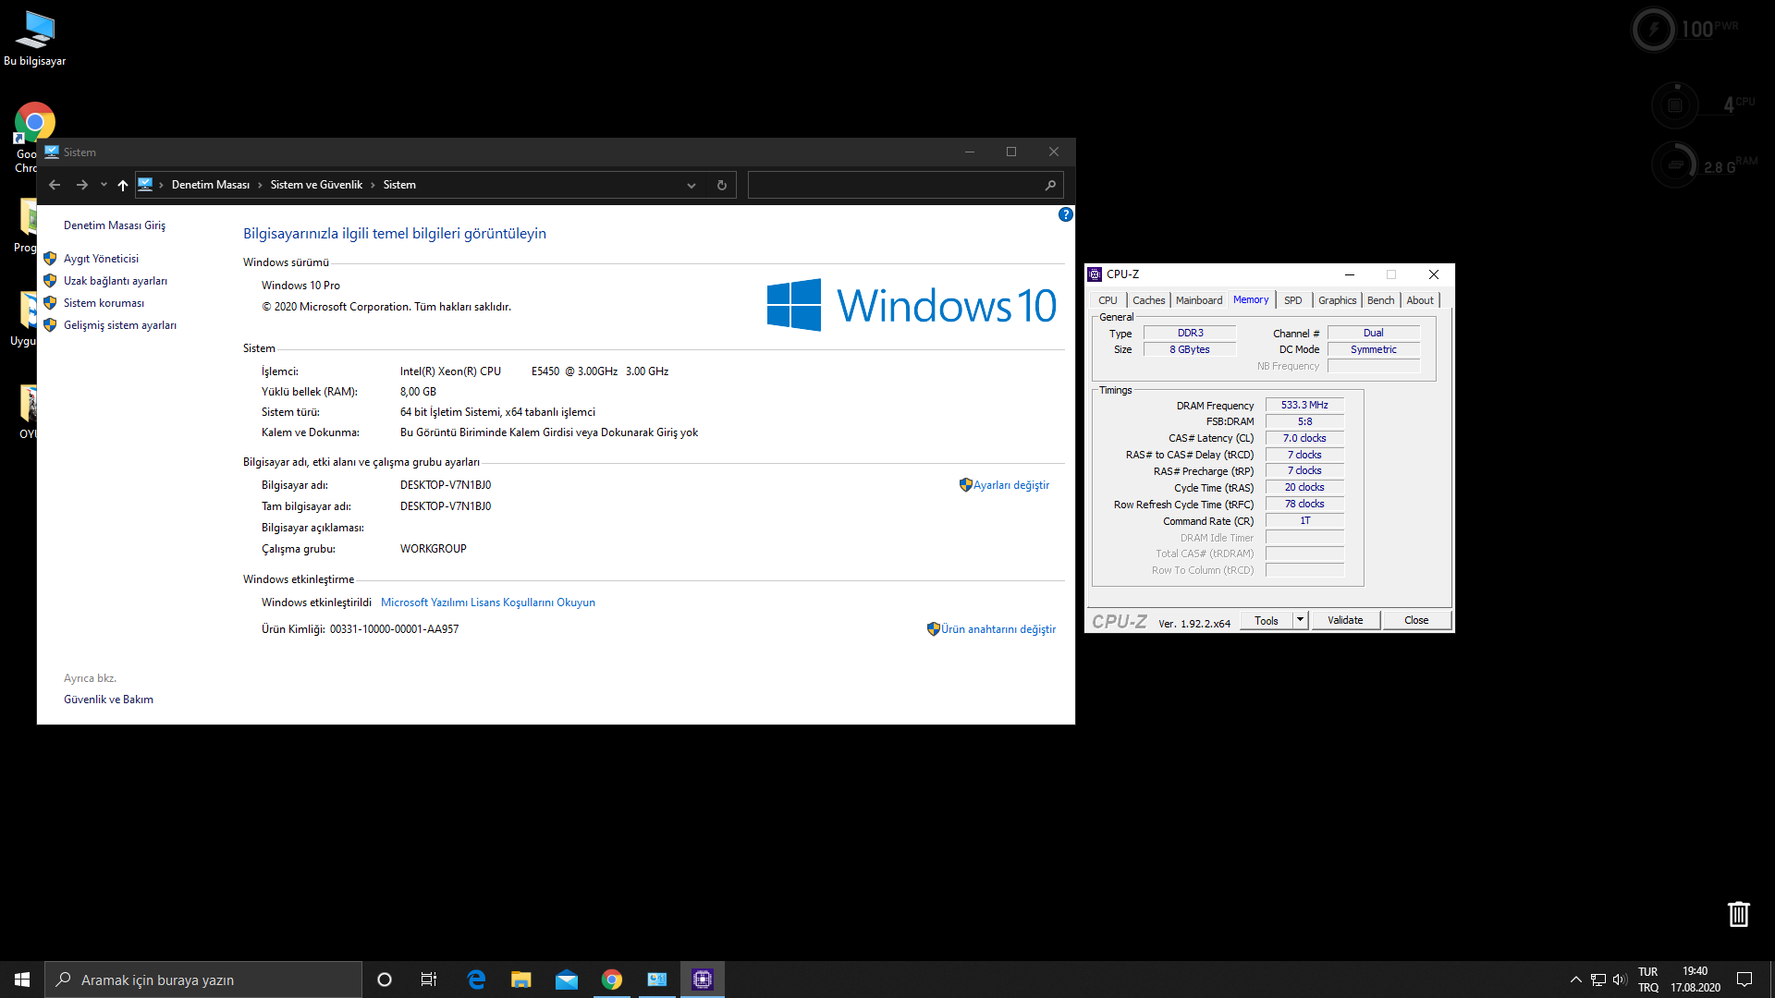Click the refresh icon in address bar

point(721,185)
